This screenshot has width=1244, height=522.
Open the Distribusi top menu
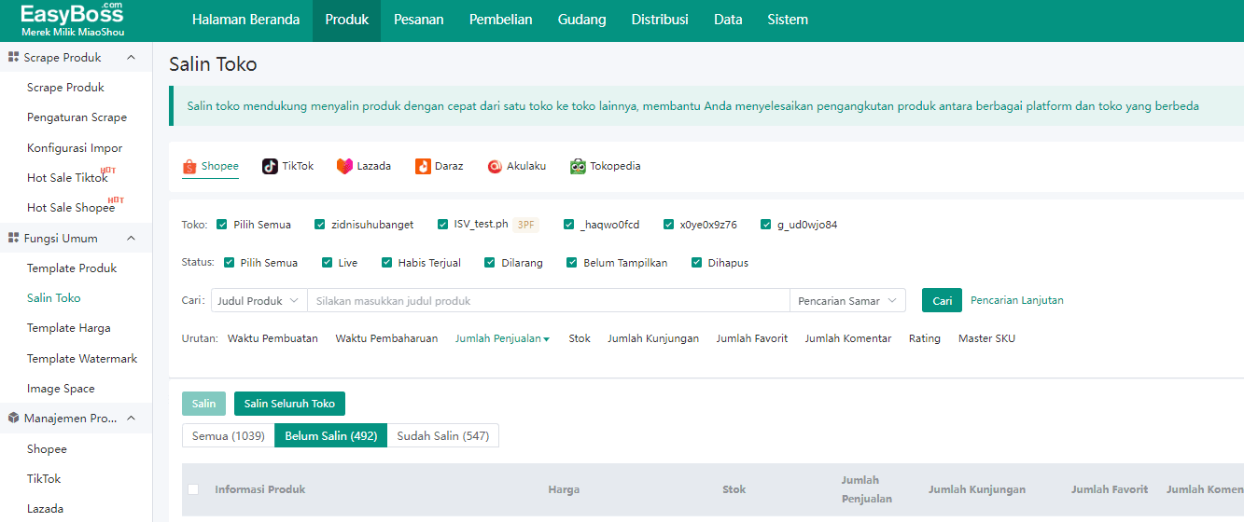tap(660, 20)
